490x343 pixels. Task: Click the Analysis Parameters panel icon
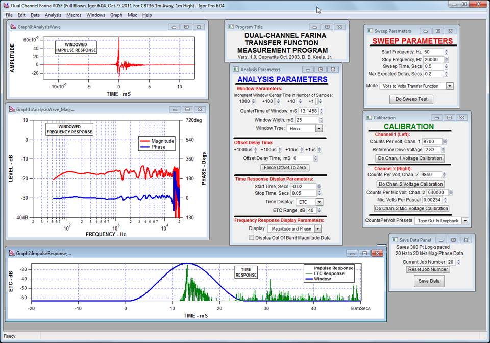point(236,69)
